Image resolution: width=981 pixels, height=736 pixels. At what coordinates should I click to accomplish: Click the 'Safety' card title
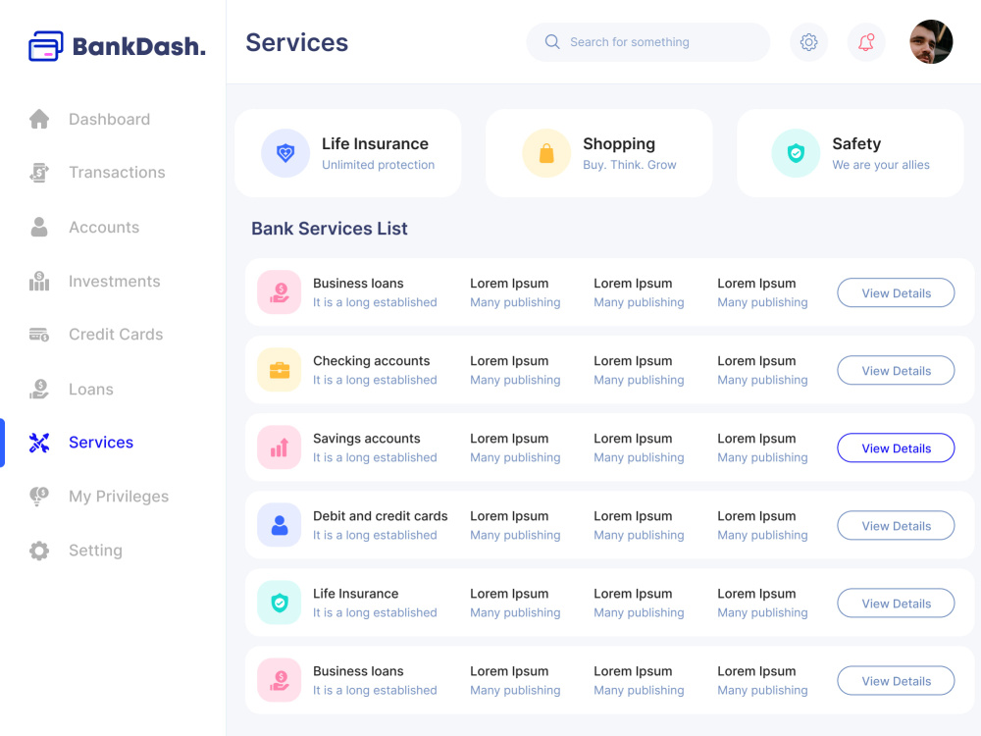click(x=856, y=144)
